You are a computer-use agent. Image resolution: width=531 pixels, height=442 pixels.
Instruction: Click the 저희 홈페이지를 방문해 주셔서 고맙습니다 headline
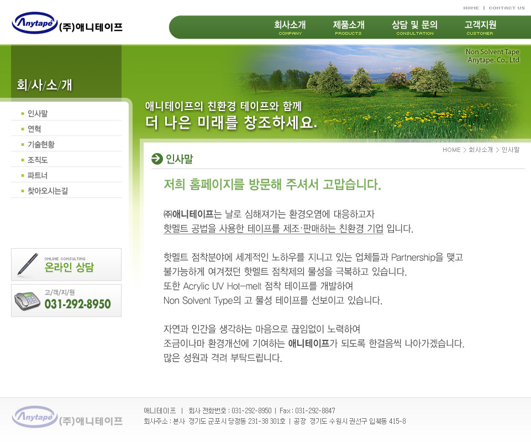point(272,185)
